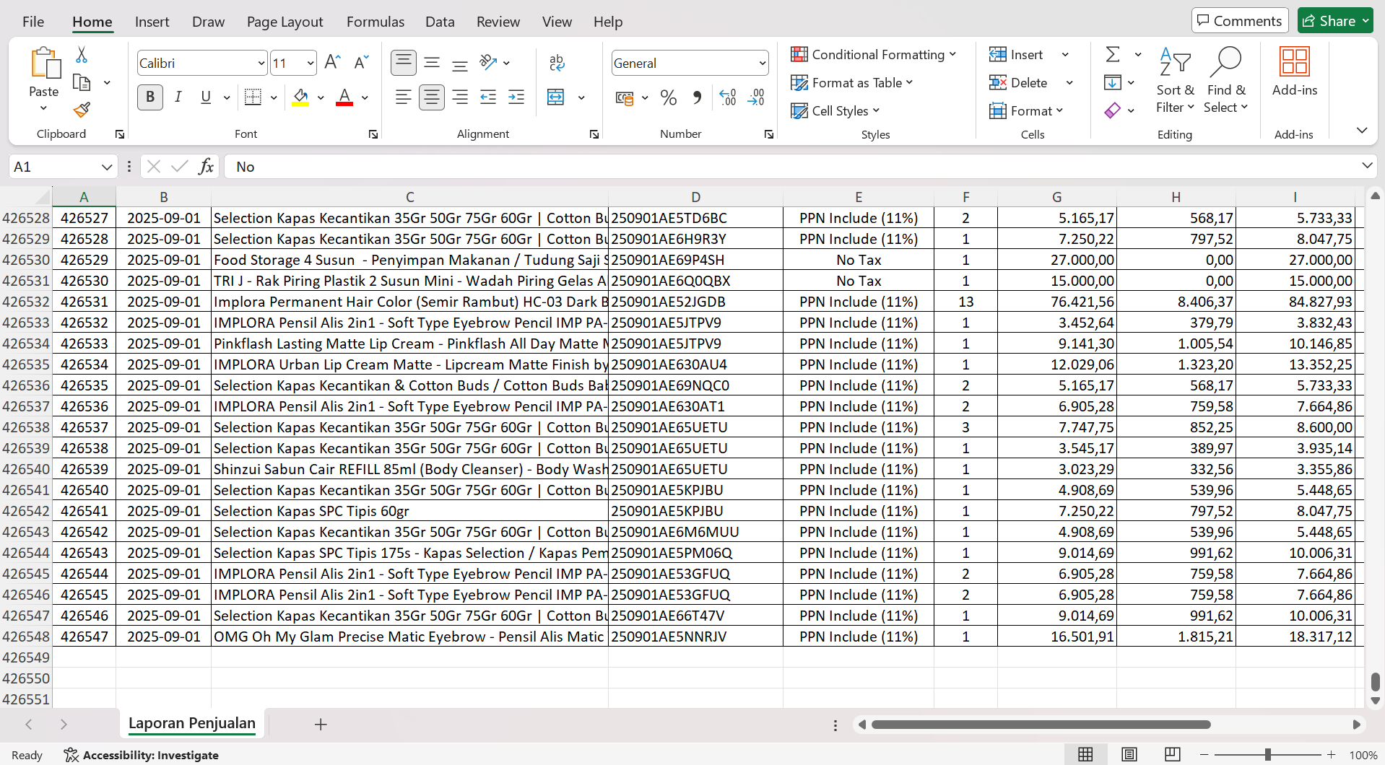The height and width of the screenshot is (765, 1385).
Task: Click the Font Color red swatch
Action: click(x=344, y=97)
